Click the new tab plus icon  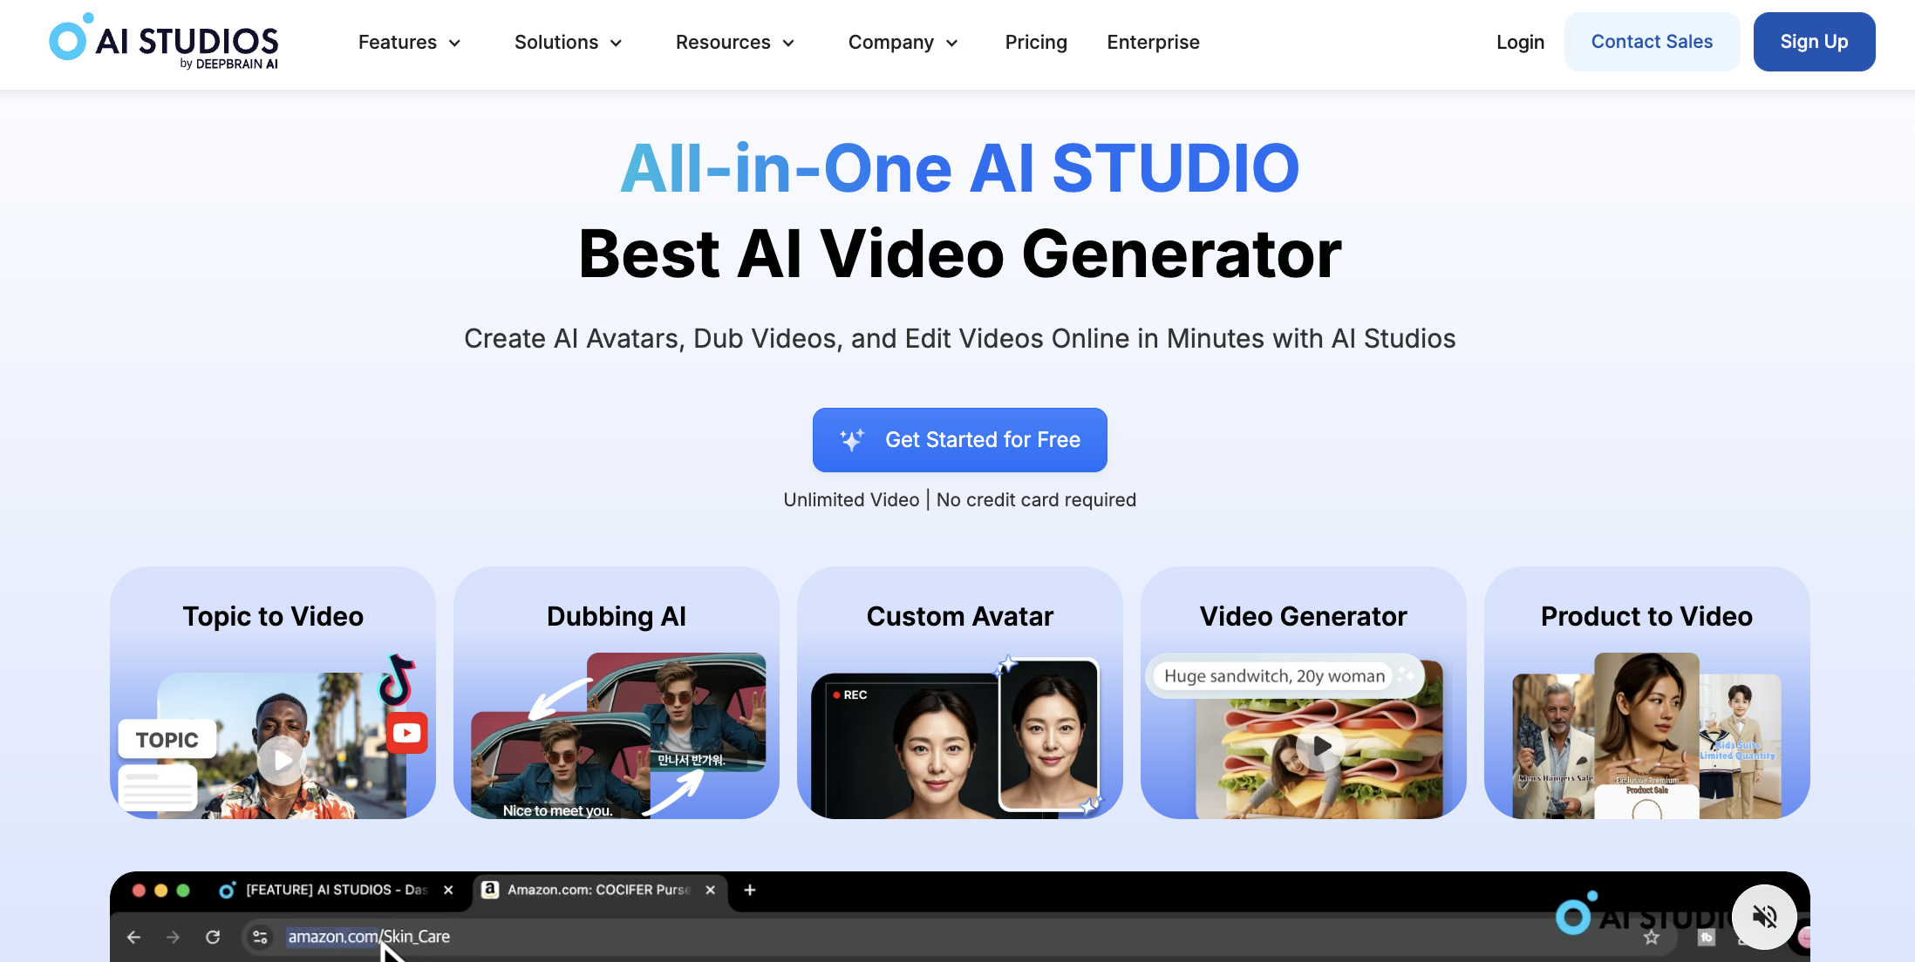749,890
